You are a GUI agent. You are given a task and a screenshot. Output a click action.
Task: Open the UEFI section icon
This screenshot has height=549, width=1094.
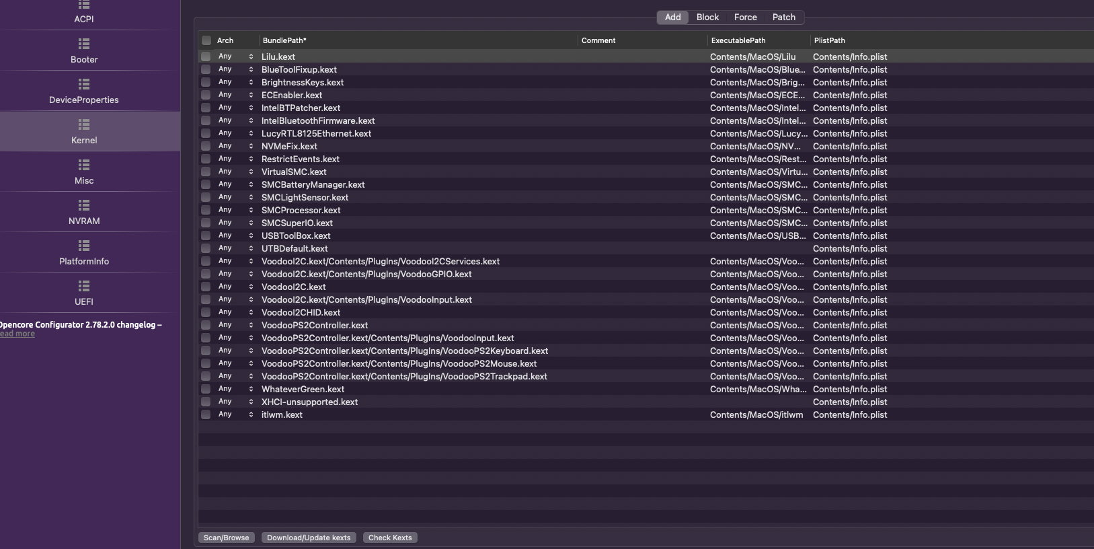tap(84, 287)
